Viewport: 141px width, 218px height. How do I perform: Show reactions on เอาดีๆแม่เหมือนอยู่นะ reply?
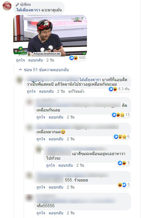[x=124, y=163]
